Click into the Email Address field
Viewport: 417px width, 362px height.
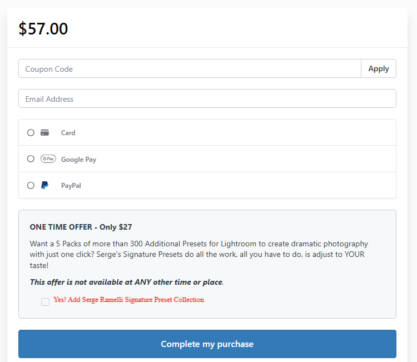(207, 99)
